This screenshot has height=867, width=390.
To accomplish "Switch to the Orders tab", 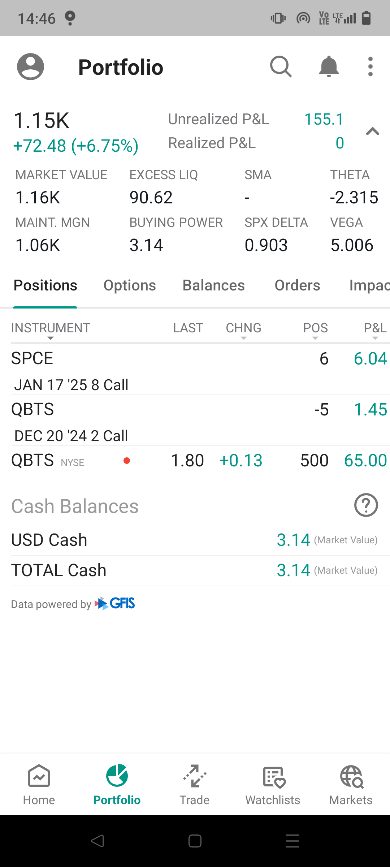I will [297, 285].
